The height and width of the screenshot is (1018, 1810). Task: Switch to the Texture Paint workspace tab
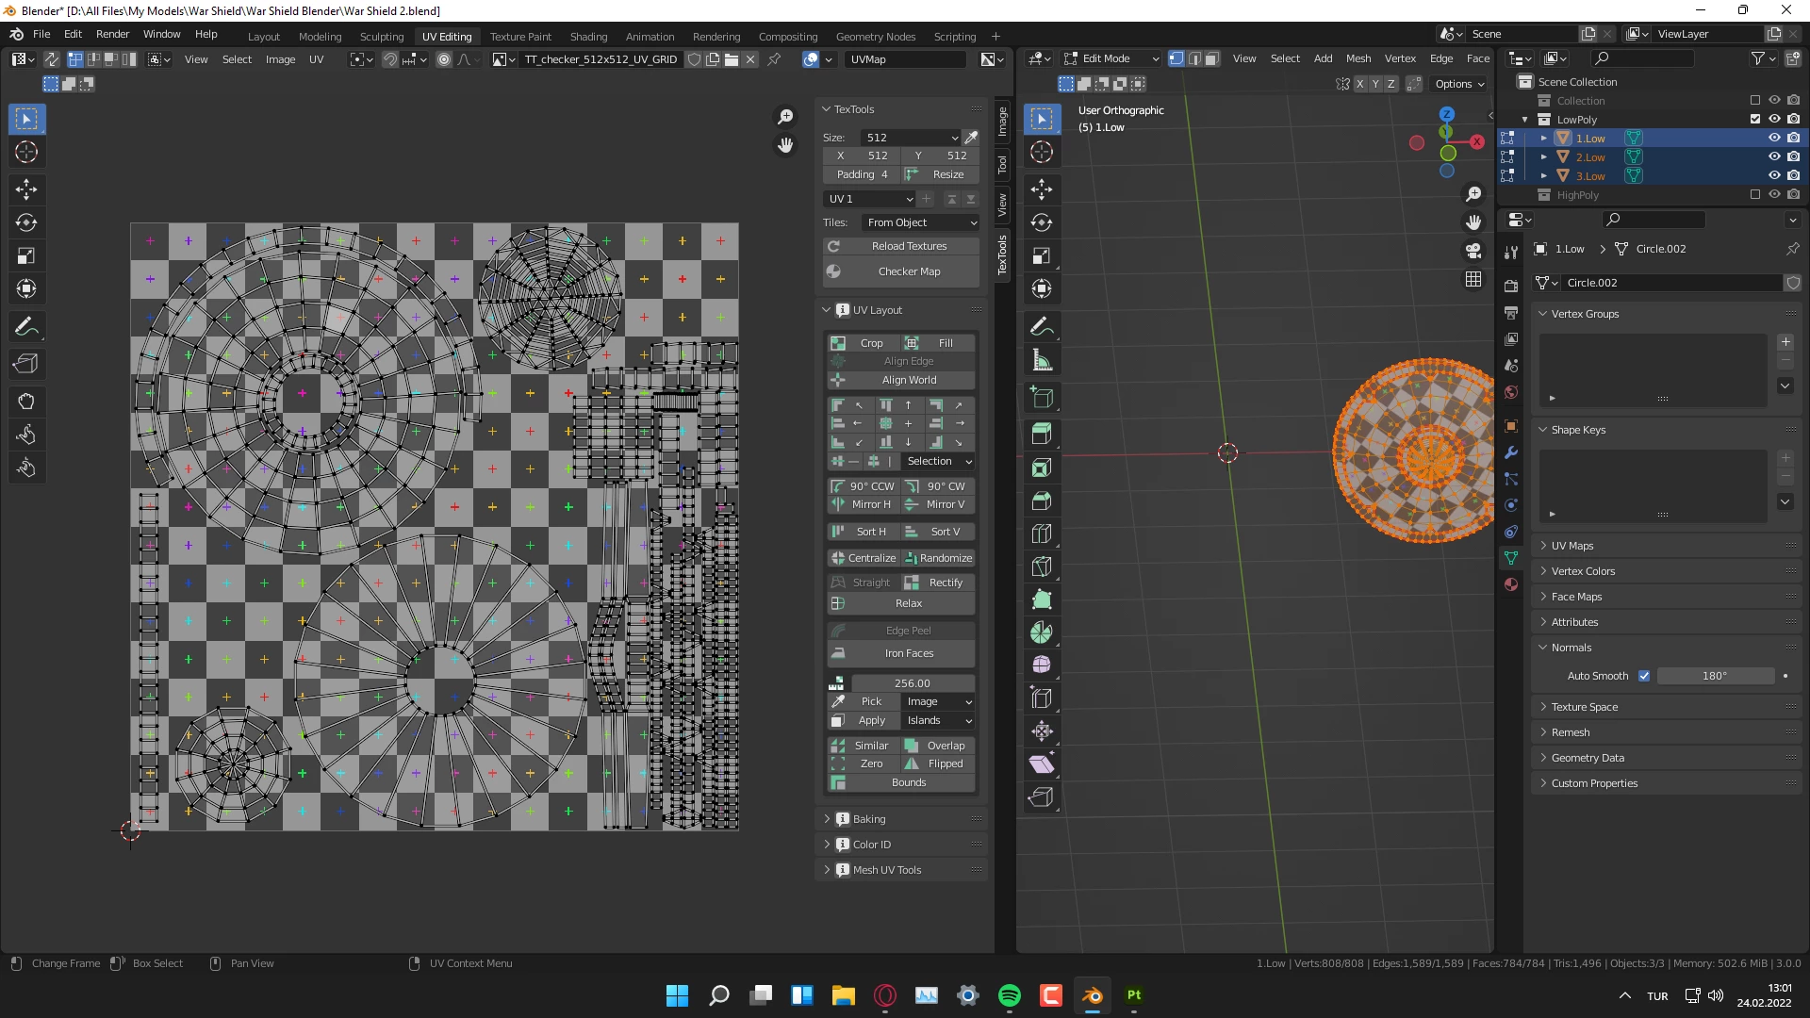520,36
